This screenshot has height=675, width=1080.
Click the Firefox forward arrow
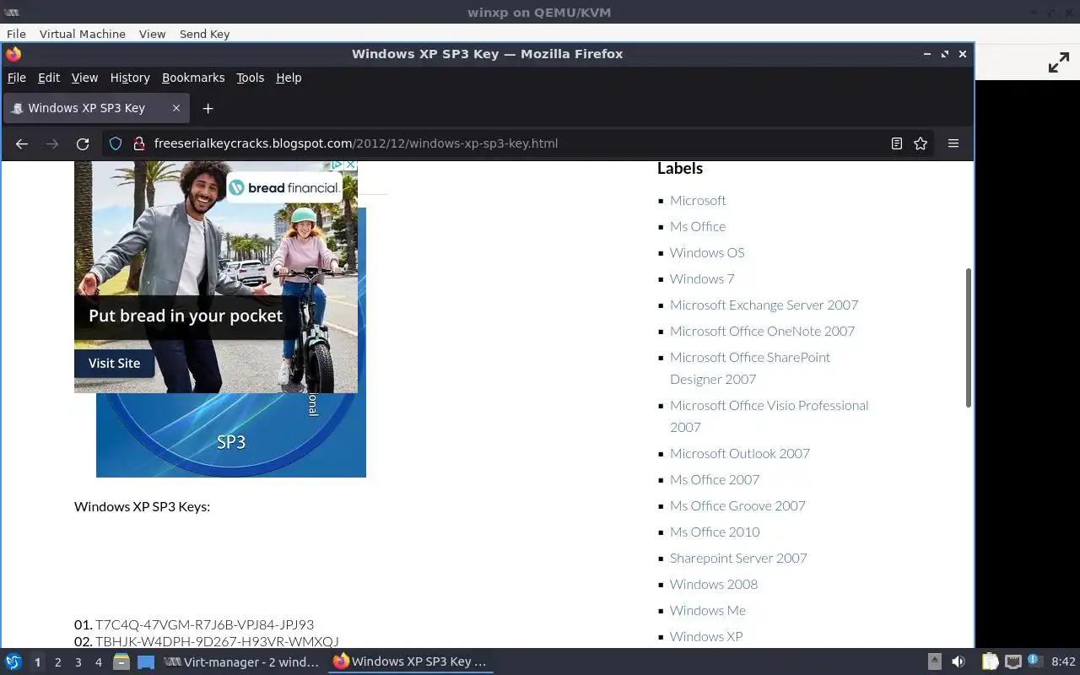click(x=52, y=143)
